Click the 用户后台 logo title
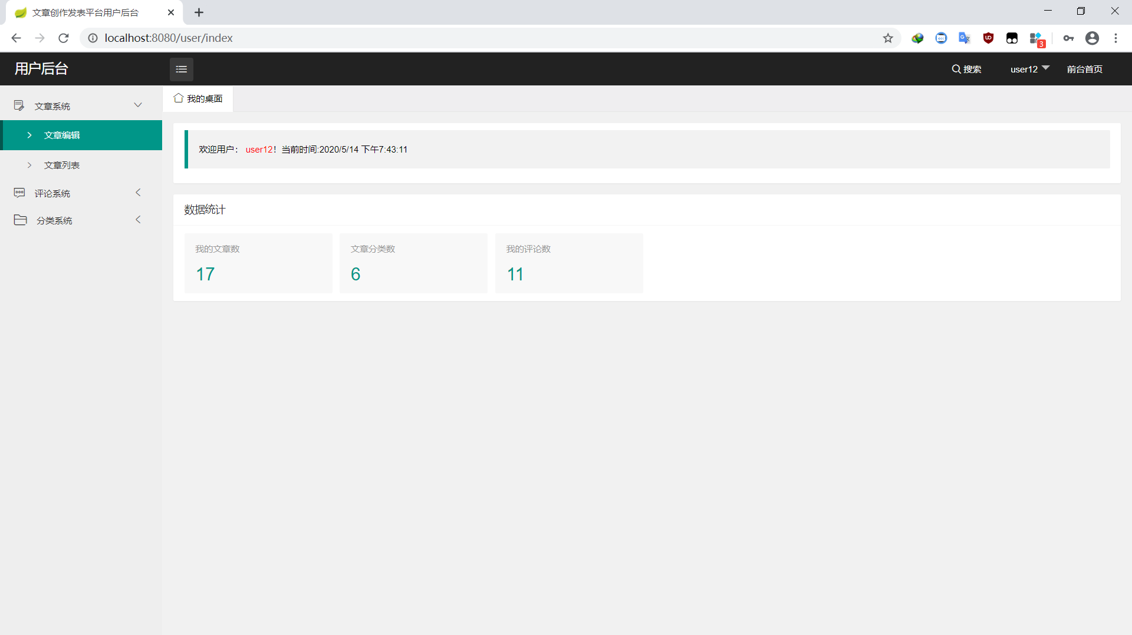The image size is (1132, 635). pos(41,69)
